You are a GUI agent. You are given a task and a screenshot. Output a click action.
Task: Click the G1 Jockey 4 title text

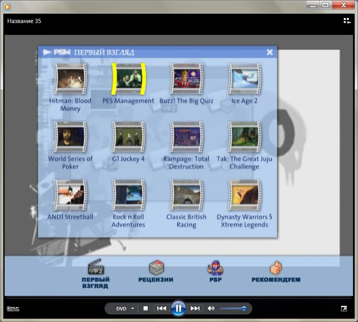click(x=128, y=159)
